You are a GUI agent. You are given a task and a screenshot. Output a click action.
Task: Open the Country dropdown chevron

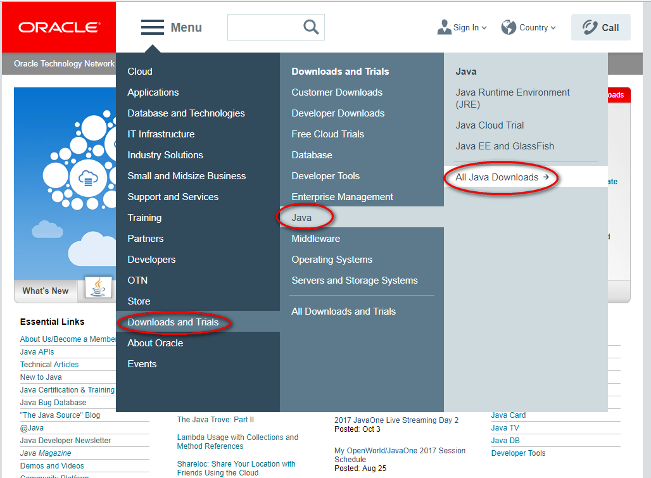click(553, 28)
